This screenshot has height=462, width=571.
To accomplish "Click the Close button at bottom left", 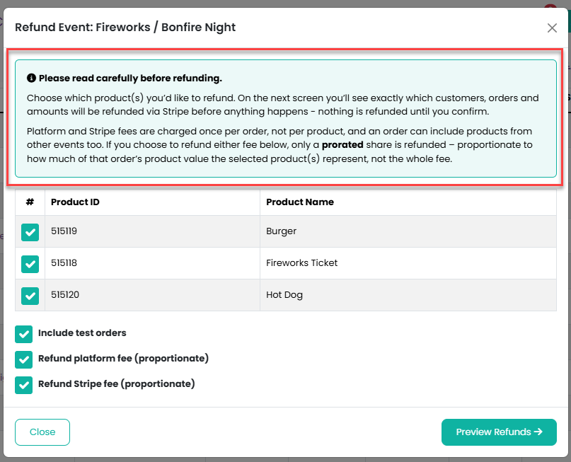I will [42, 432].
